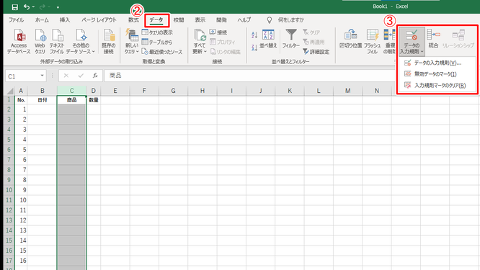Click the Name Box showing C1
This screenshot has height=270, width=480.
coord(22,76)
